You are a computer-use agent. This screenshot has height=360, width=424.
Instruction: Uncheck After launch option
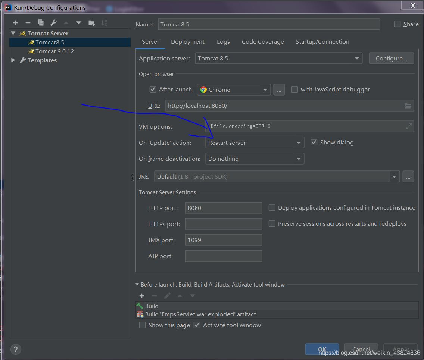click(x=153, y=89)
